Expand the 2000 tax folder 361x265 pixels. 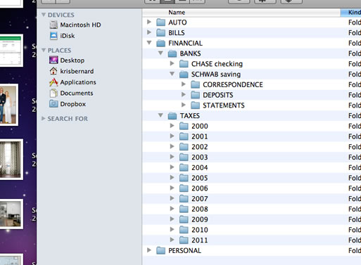point(172,126)
